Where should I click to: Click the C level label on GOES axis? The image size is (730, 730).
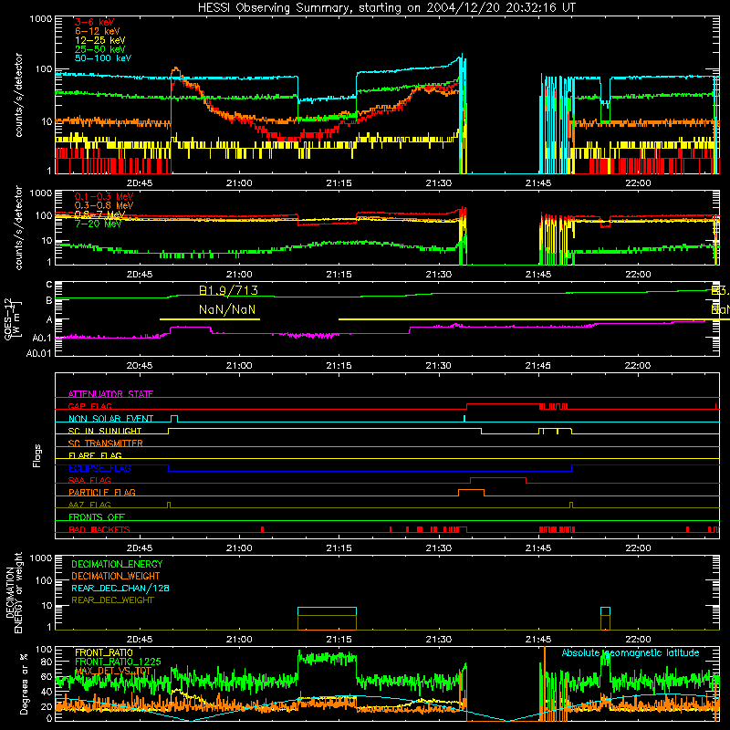pos(49,284)
